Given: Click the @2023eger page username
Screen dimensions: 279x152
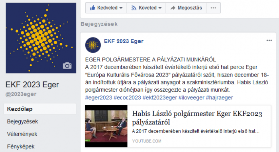Looking at the screenshot, I should 21,94.
